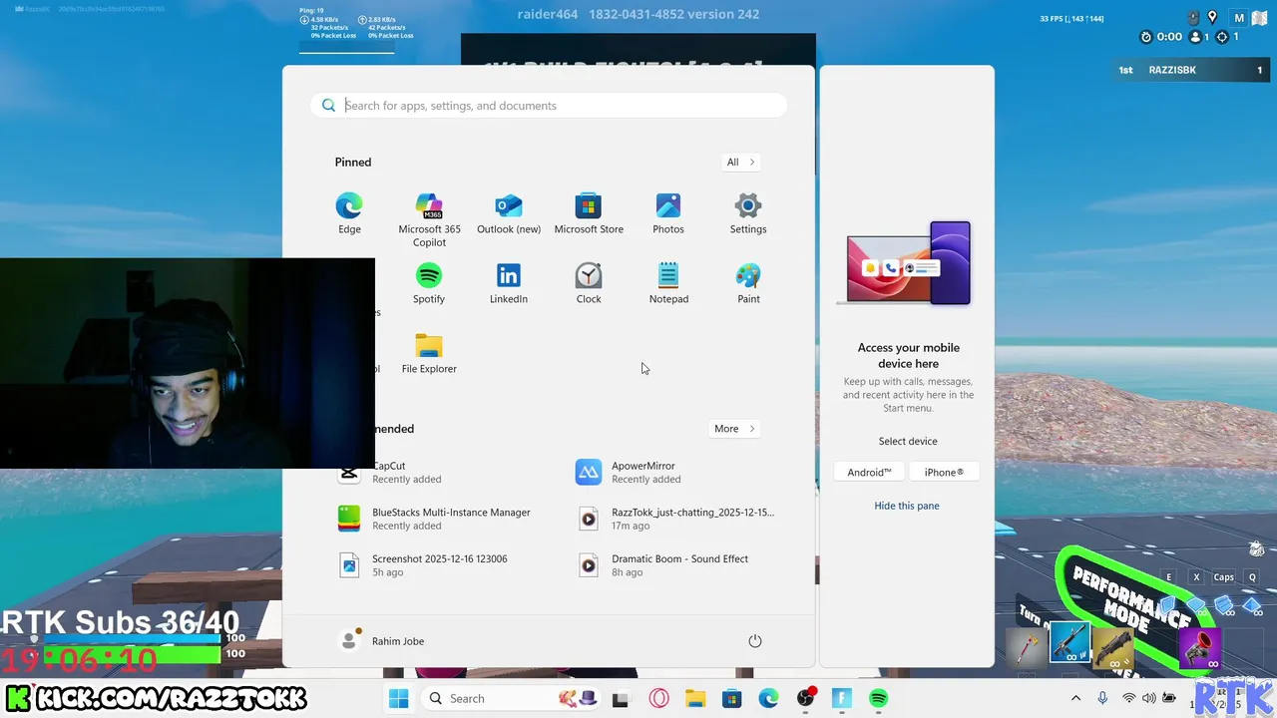Select iPhone® device button
Viewport: 1277px width, 718px height.
coord(944,473)
